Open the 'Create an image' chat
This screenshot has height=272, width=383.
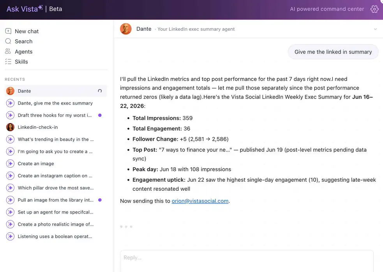pos(56,163)
